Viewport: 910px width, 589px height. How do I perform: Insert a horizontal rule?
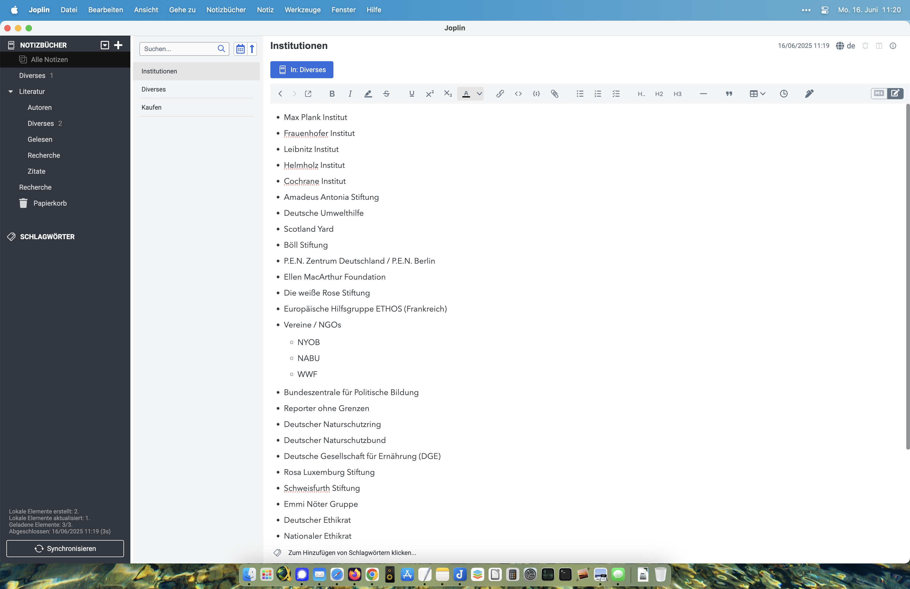pyautogui.click(x=703, y=94)
